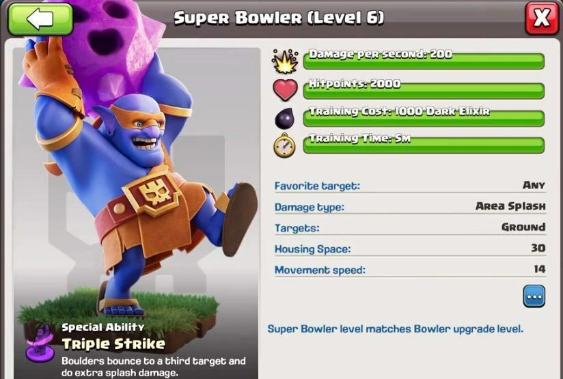563x379 pixels.
Task: Click the red heart hitpoints icon
Action: [x=285, y=89]
